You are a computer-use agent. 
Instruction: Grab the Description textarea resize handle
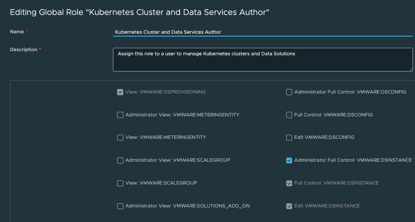410,69
